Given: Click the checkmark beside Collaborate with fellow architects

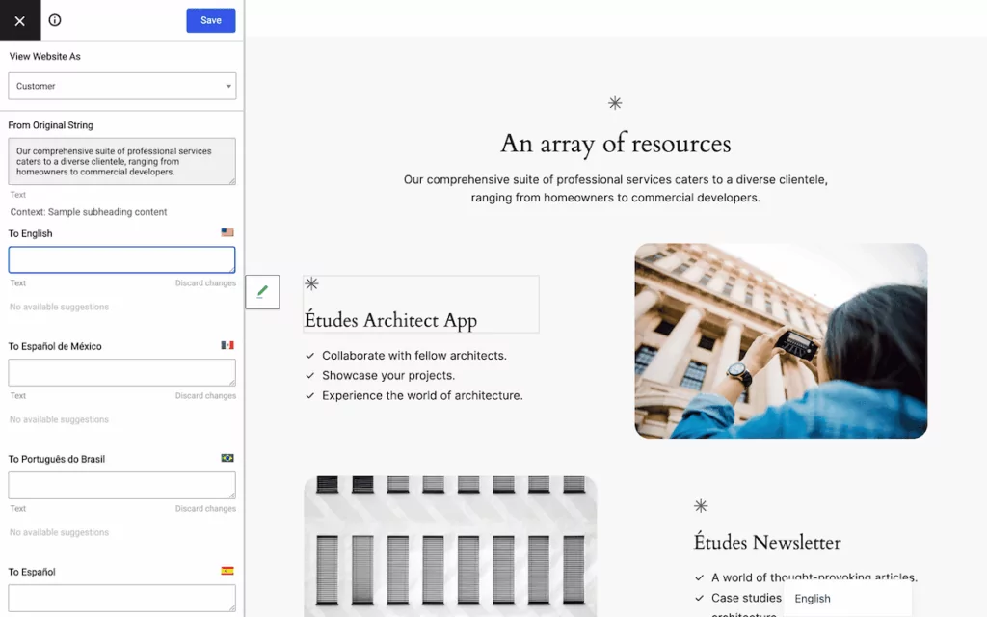Looking at the screenshot, I should [309, 356].
